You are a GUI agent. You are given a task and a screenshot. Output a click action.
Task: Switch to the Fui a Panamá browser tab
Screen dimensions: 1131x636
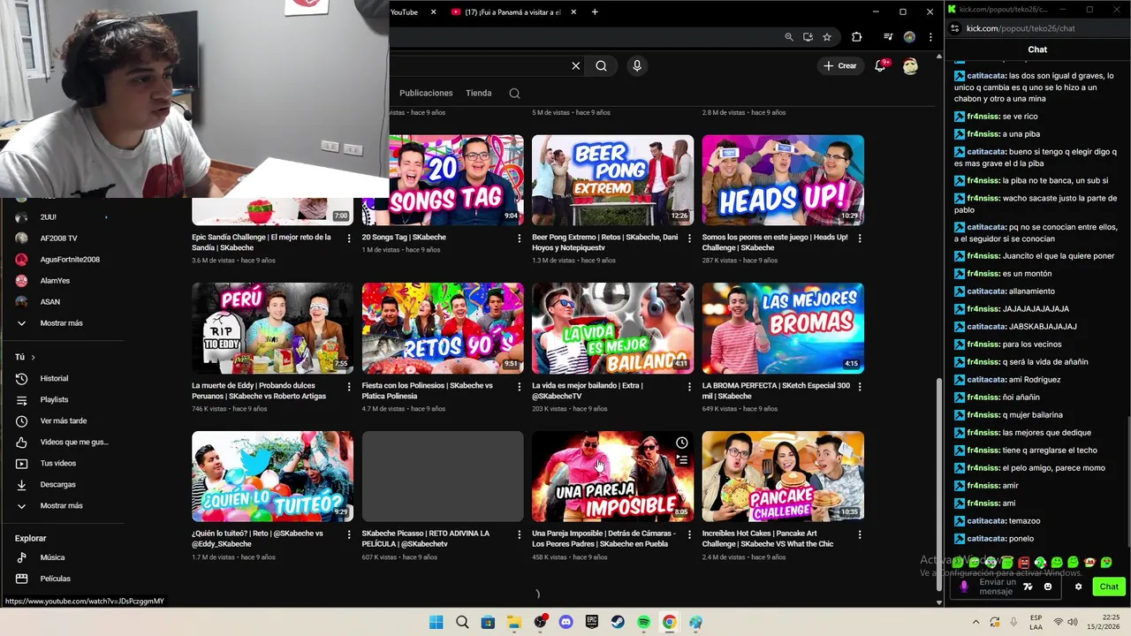(512, 12)
